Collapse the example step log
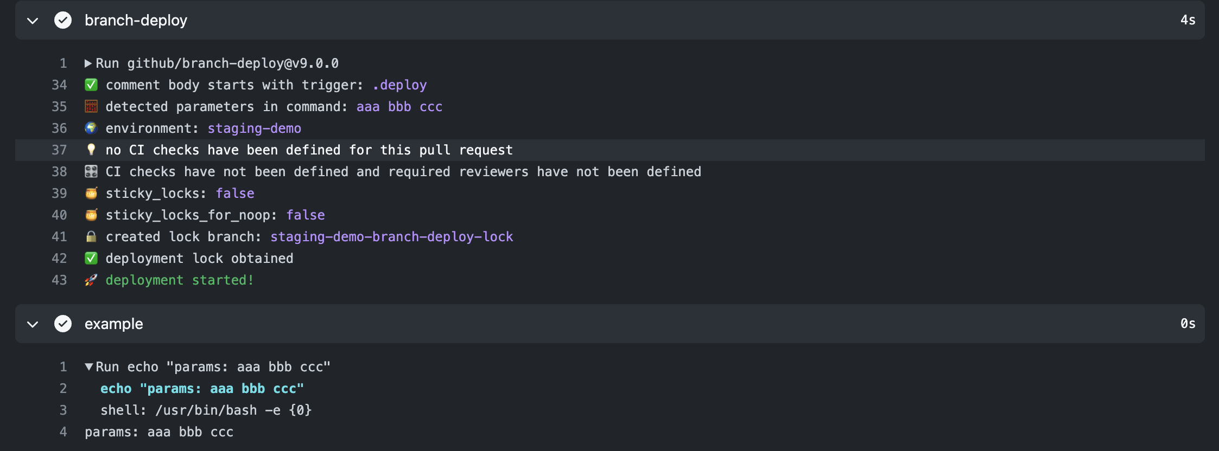The image size is (1219, 451). point(32,324)
